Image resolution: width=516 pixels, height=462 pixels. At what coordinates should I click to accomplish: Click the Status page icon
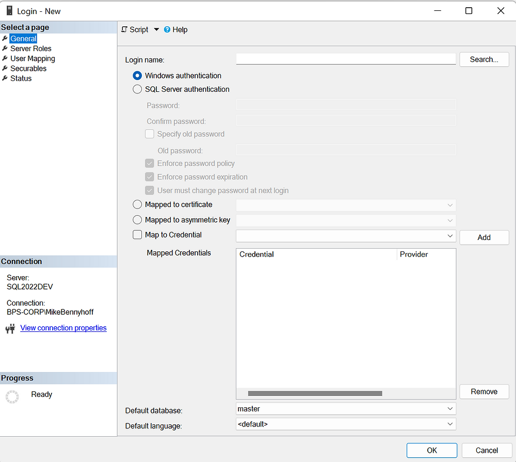point(5,78)
